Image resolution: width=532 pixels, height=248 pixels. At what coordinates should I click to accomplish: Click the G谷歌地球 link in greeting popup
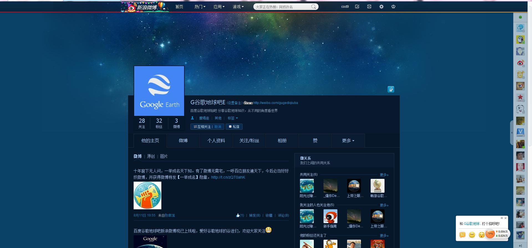click(x=472, y=224)
